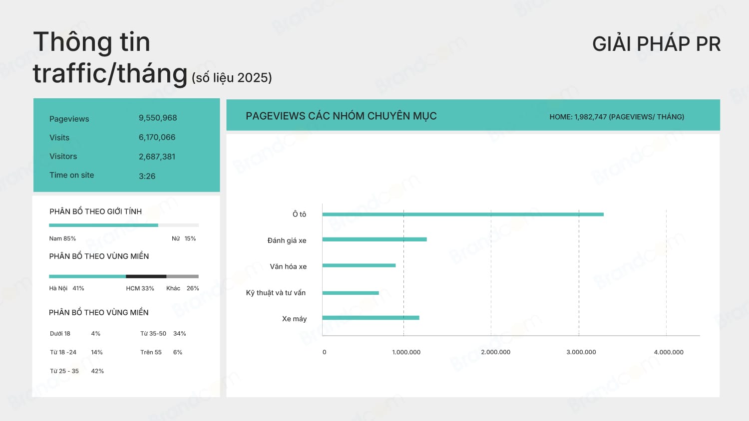Click the Visits value 6,170,066

[157, 137]
